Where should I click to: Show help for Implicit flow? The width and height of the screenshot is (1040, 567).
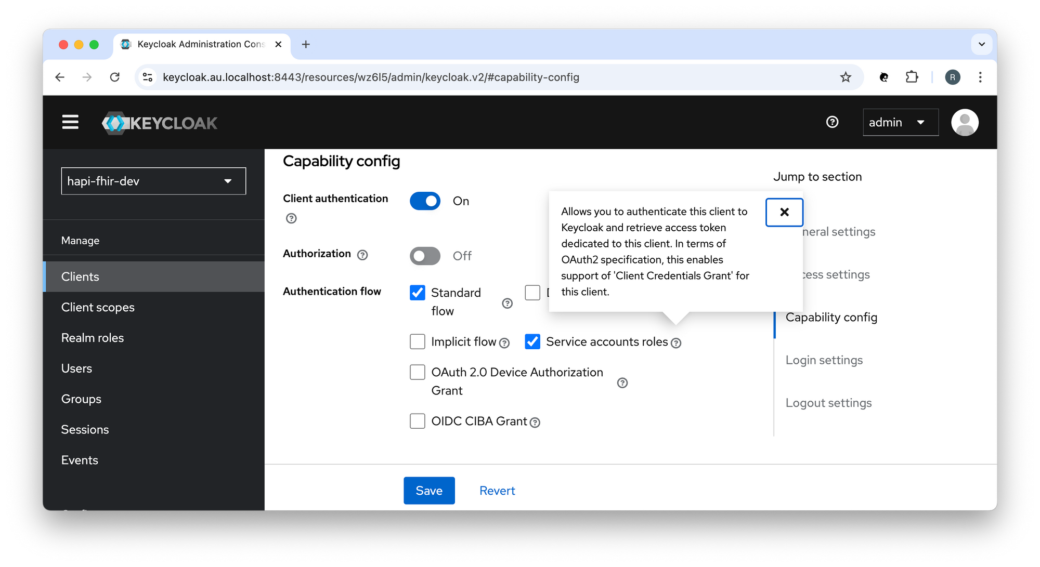tap(504, 343)
